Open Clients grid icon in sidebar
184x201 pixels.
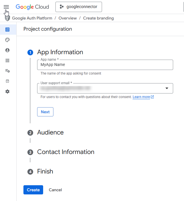[x=7, y=61]
